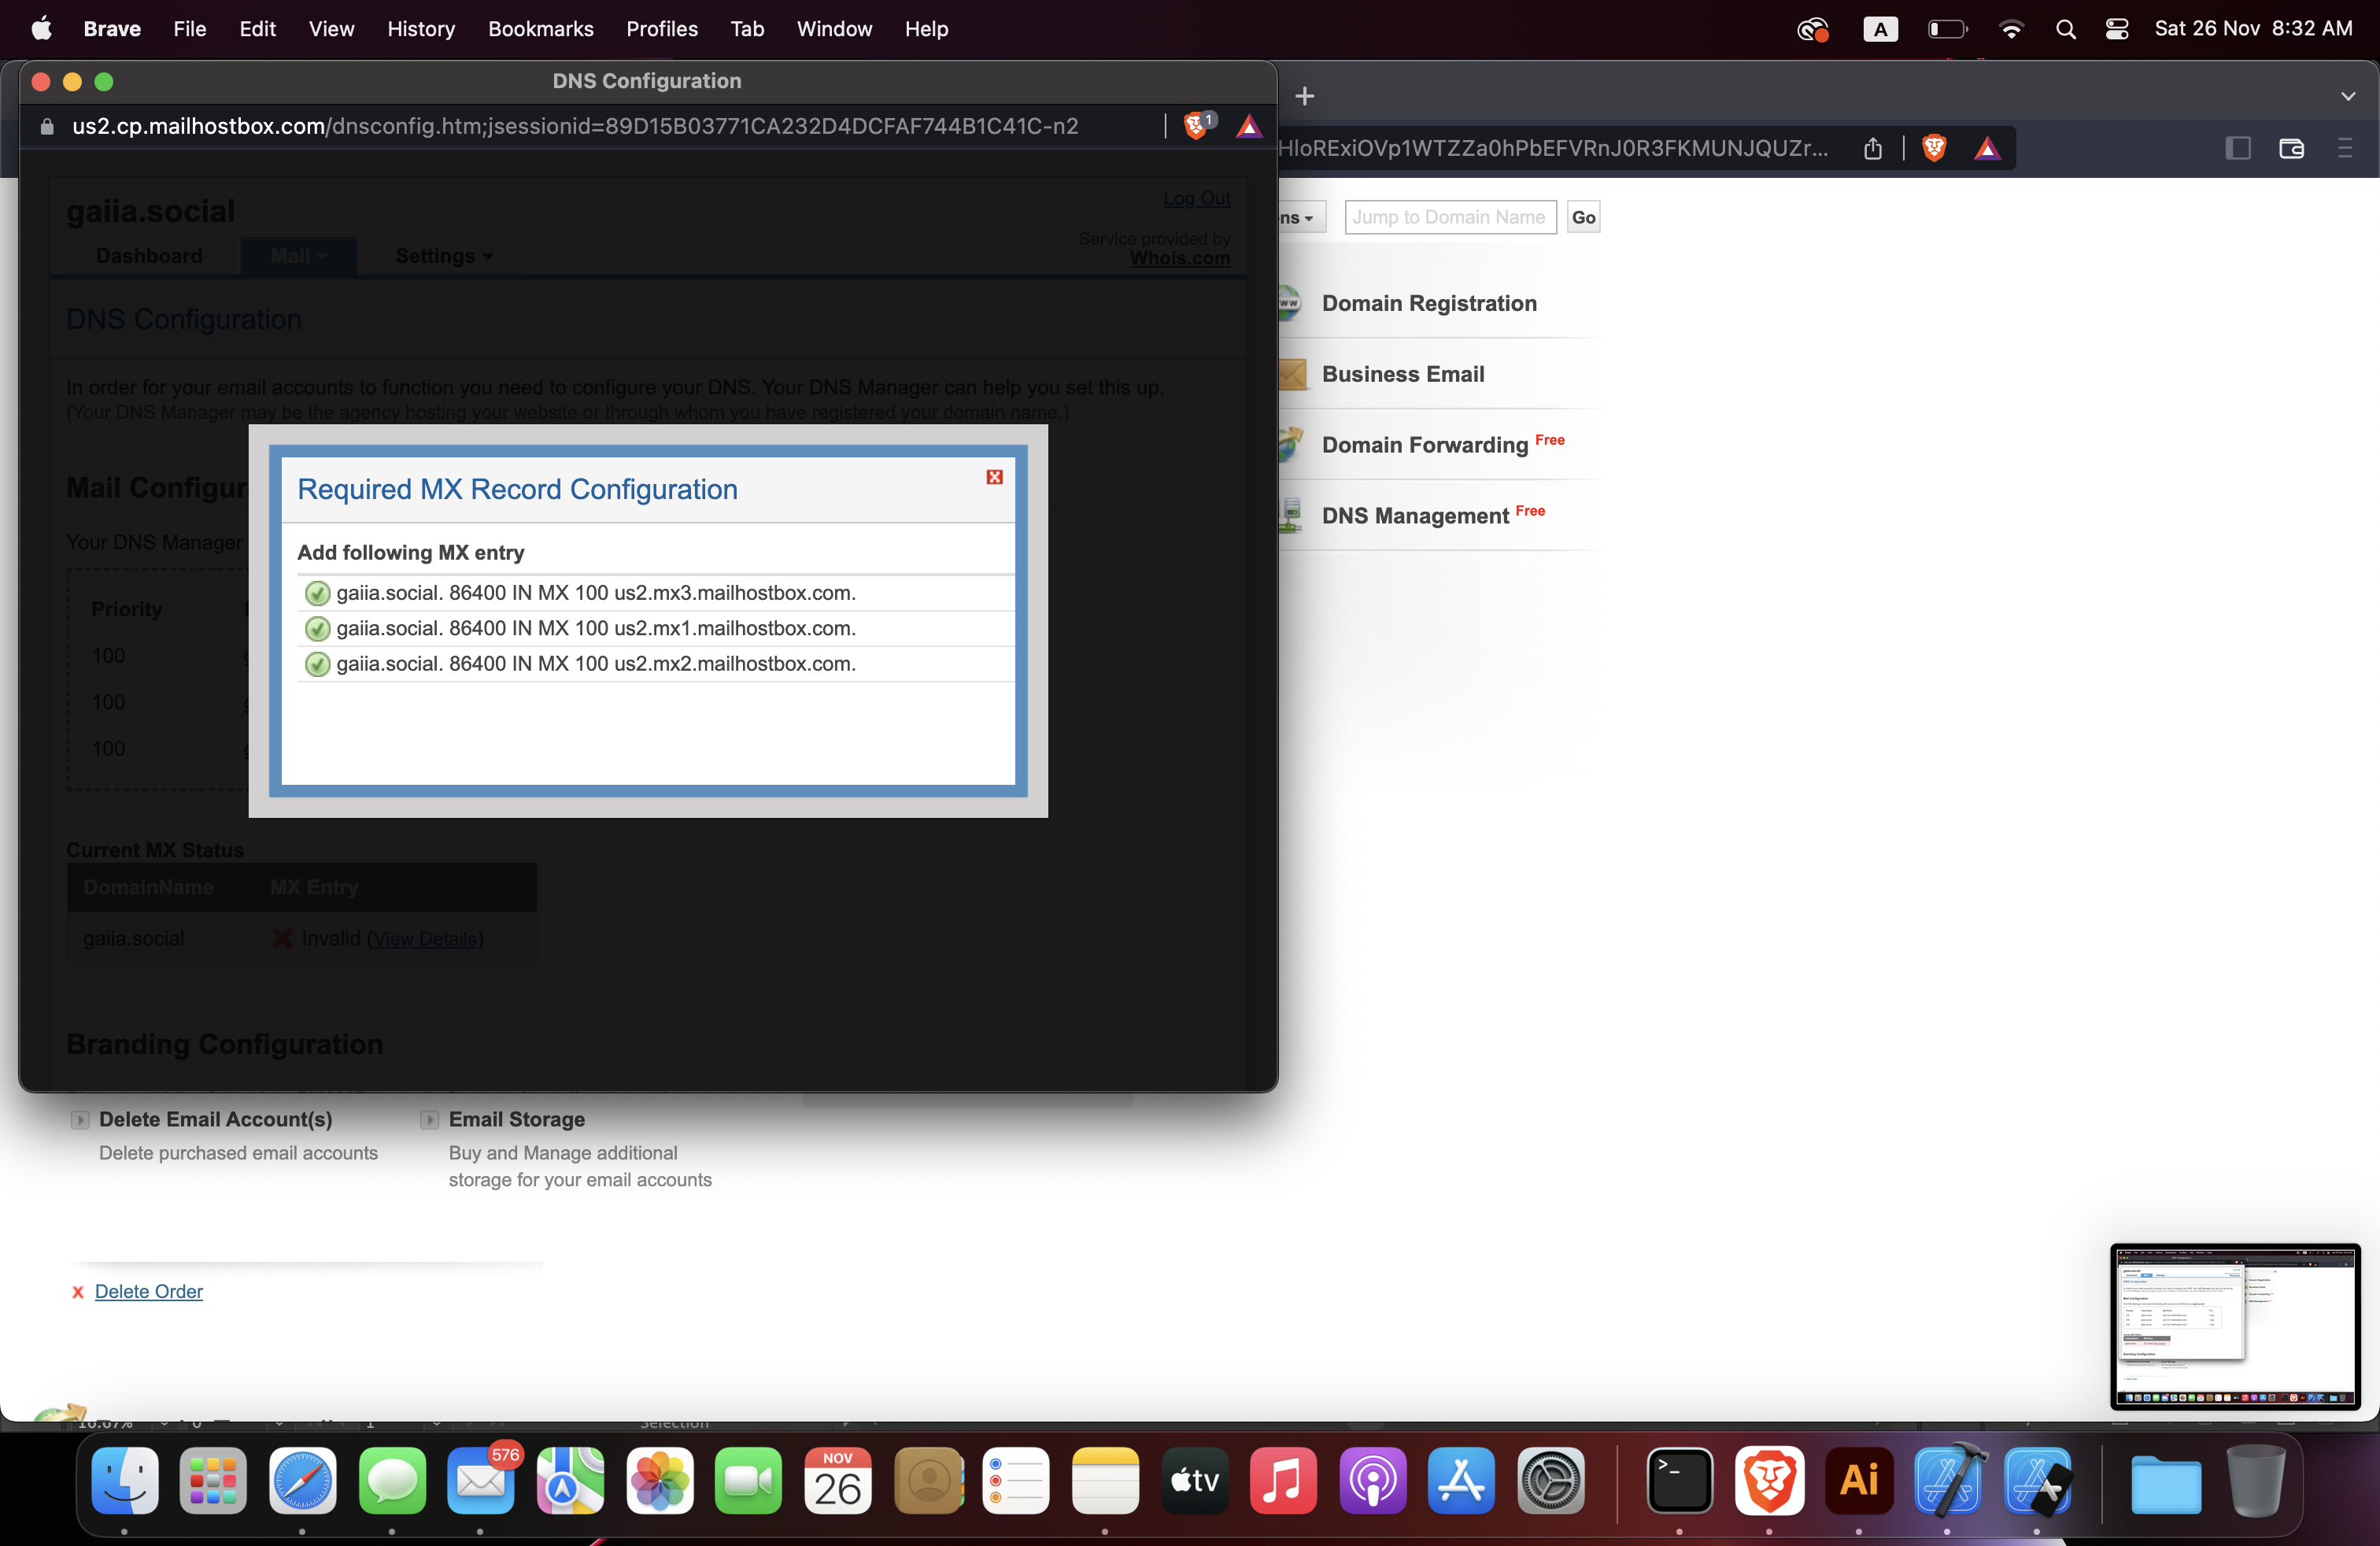
Task: Open Photos from the Dock
Action: (659, 1480)
